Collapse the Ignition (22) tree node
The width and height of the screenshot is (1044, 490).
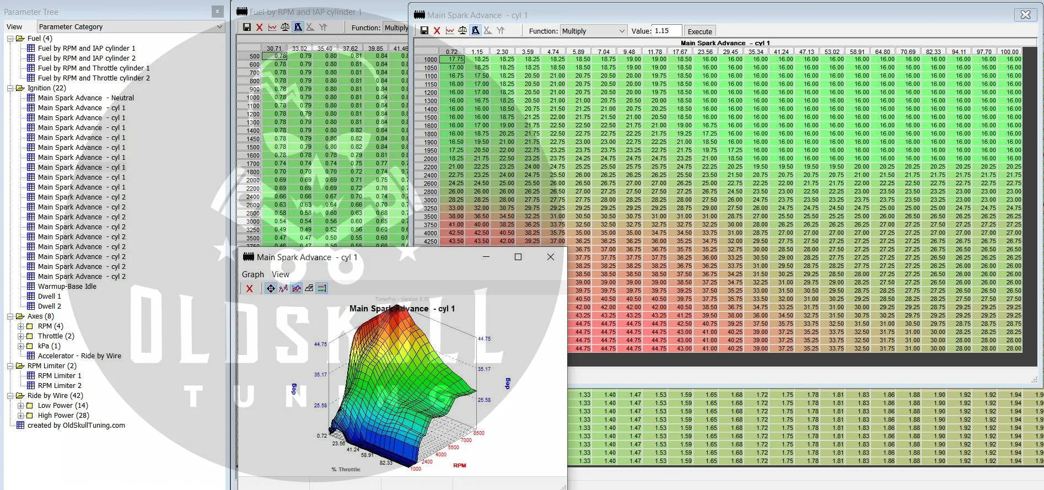10,88
